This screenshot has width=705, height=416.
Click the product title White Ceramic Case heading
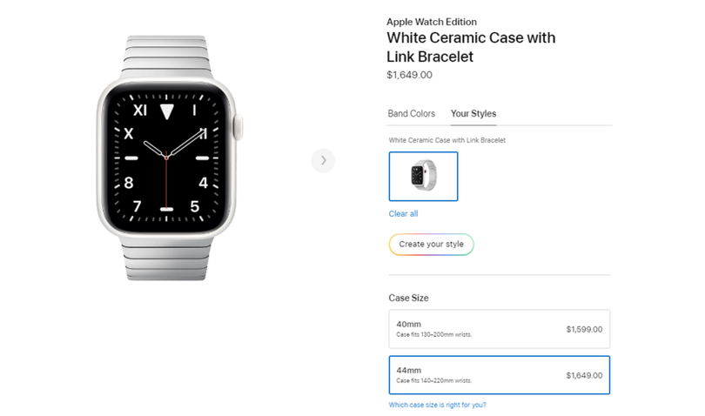coord(471,48)
